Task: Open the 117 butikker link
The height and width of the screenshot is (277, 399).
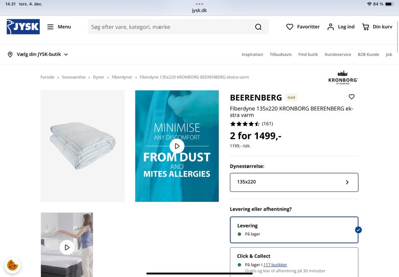Action: (275, 265)
